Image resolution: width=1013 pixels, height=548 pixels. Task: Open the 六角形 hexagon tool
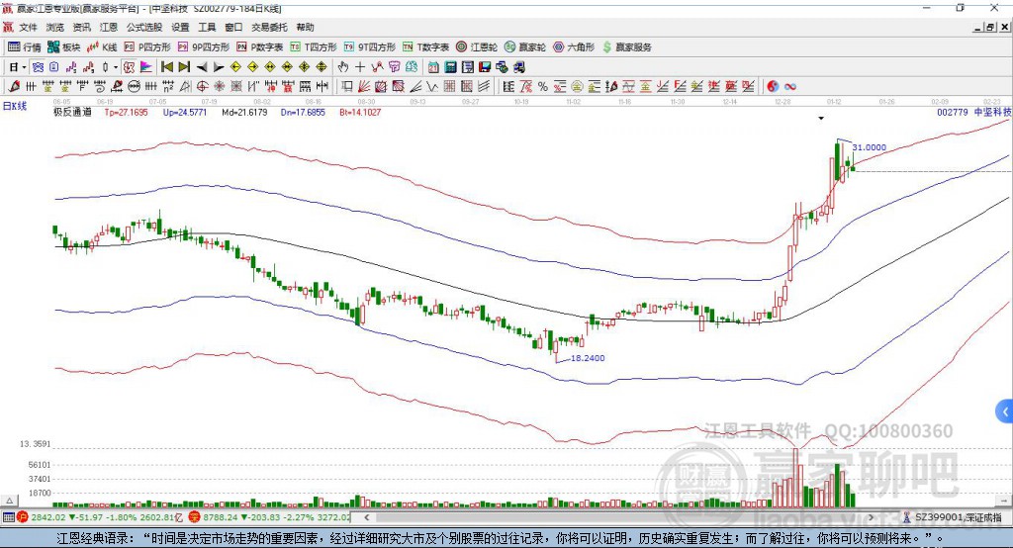pos(574,47)
